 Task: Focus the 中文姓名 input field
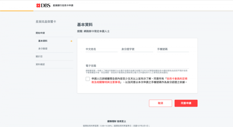click(102, 49)
